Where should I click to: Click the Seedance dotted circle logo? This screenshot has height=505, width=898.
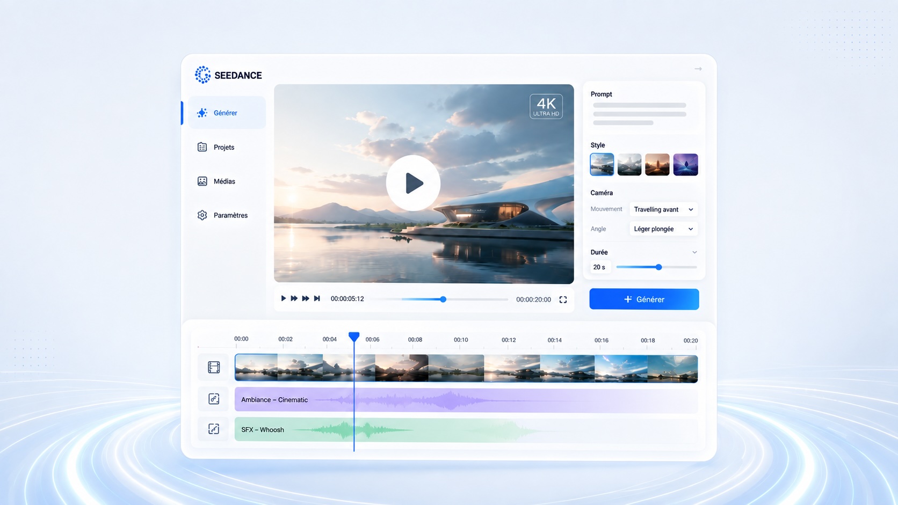[x=202, y=75]
